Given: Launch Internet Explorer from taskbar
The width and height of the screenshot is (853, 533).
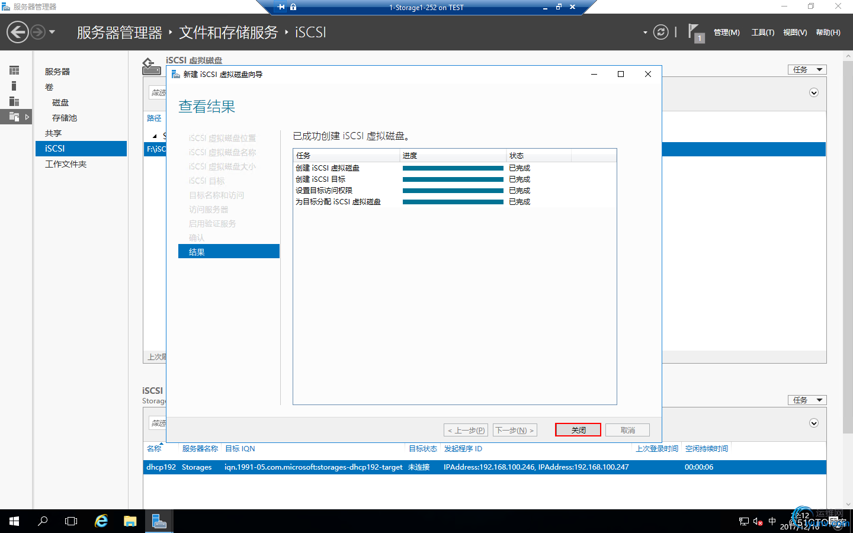Looking at the screenshot, I should (101, 521).
